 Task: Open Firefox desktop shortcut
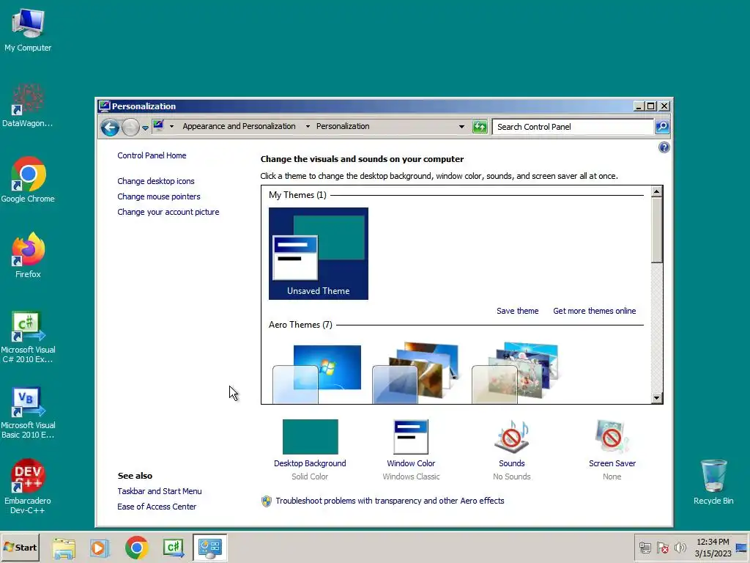click(28, 256)
